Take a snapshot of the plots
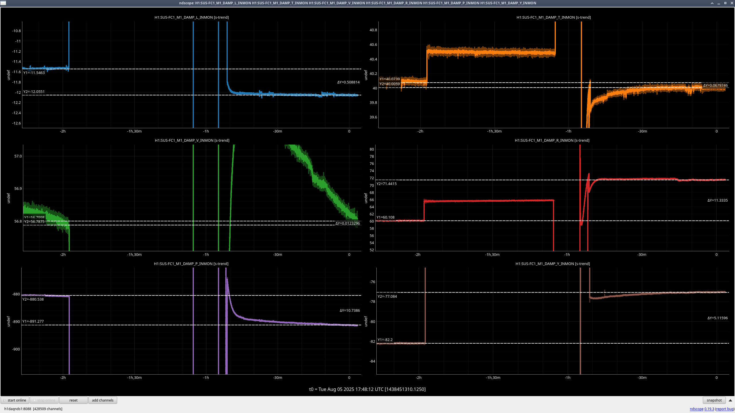 [x=714, y=400]
